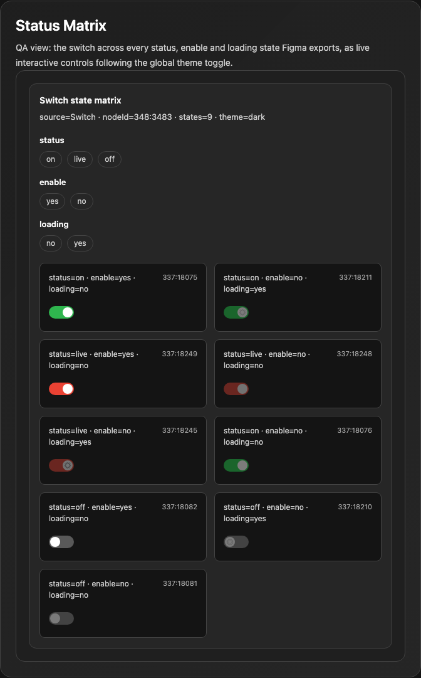Choose "yes" under loading
Viewport: 421px width, 678px height.
point(80,243)
